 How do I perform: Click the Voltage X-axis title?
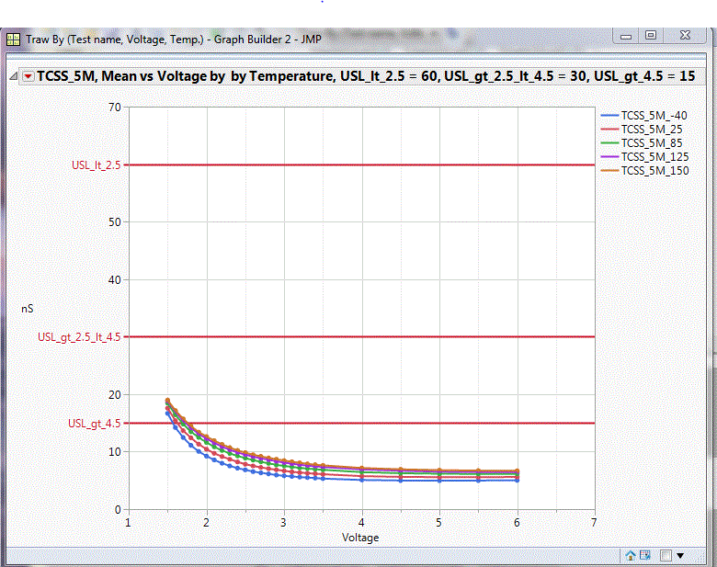point(360,538)
